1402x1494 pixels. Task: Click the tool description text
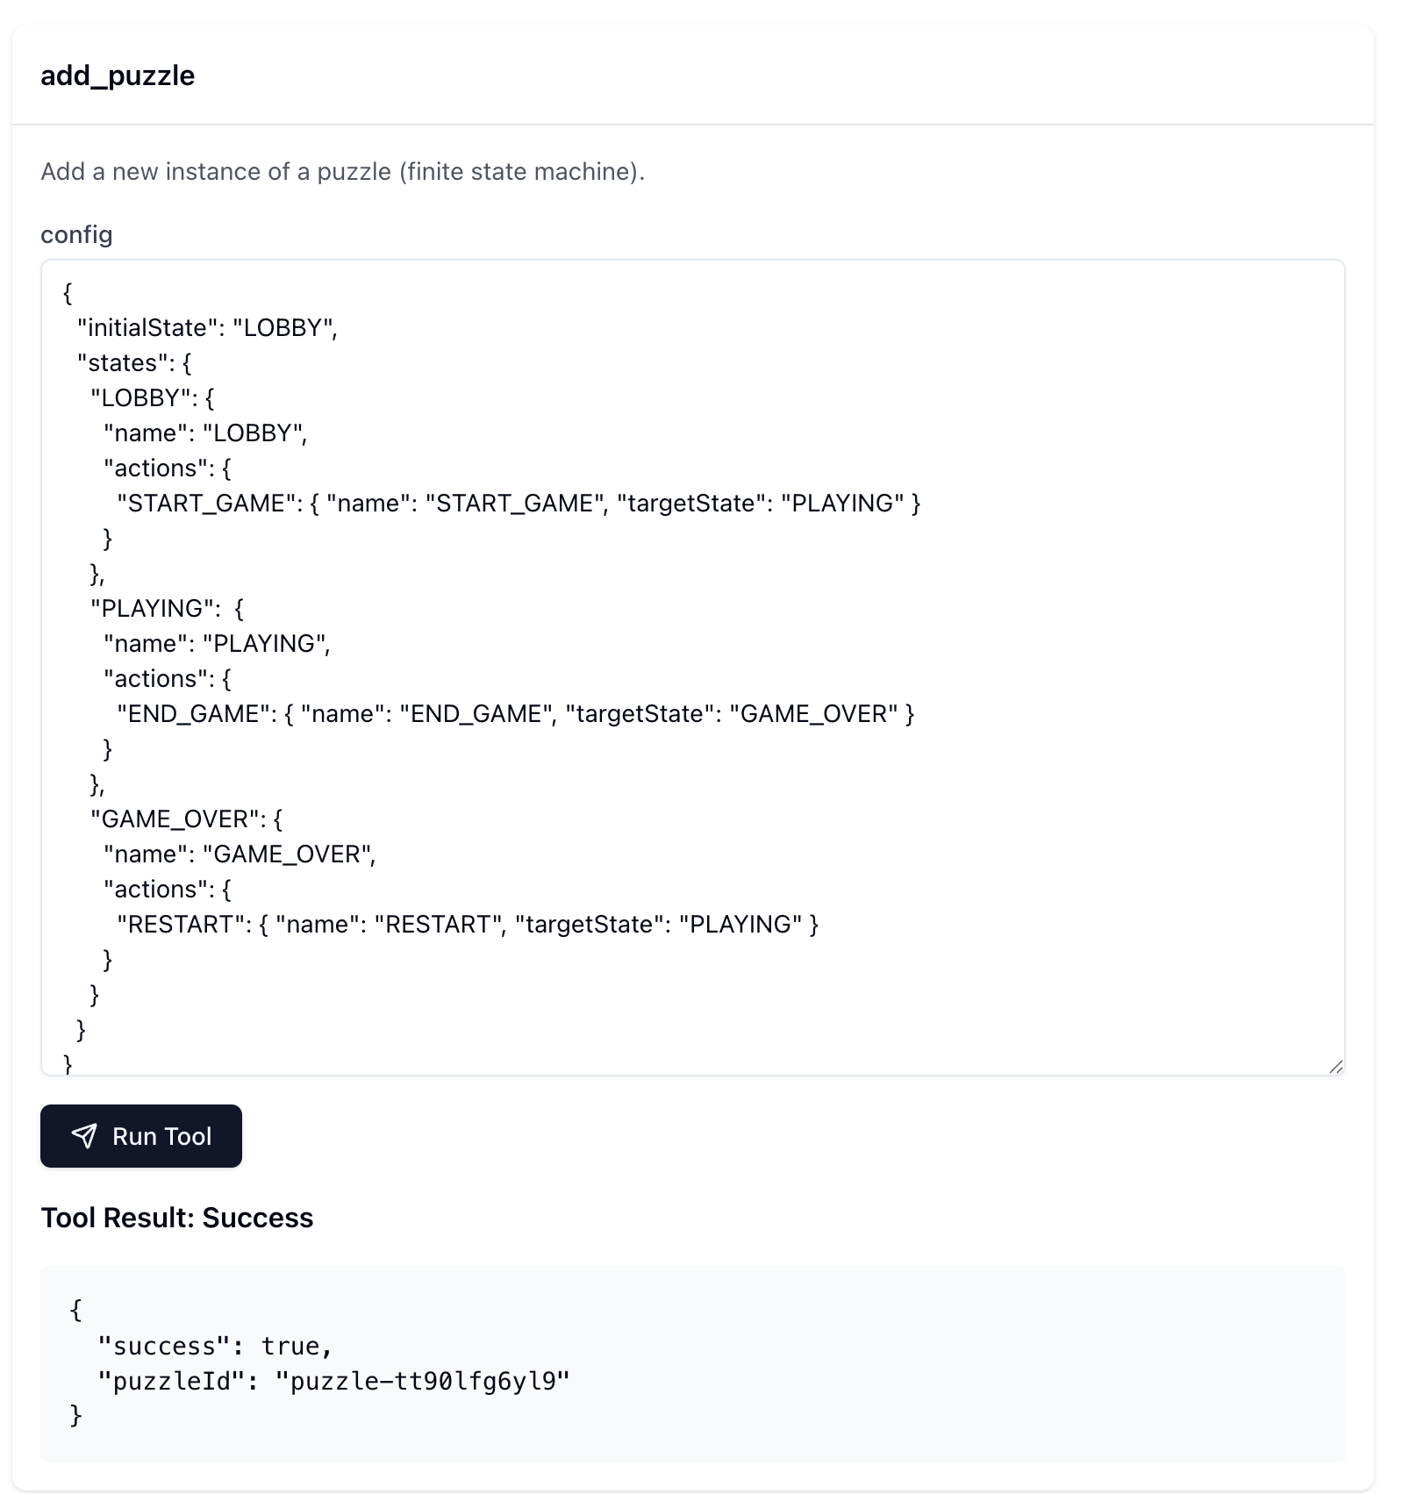[x=342, y=172]
